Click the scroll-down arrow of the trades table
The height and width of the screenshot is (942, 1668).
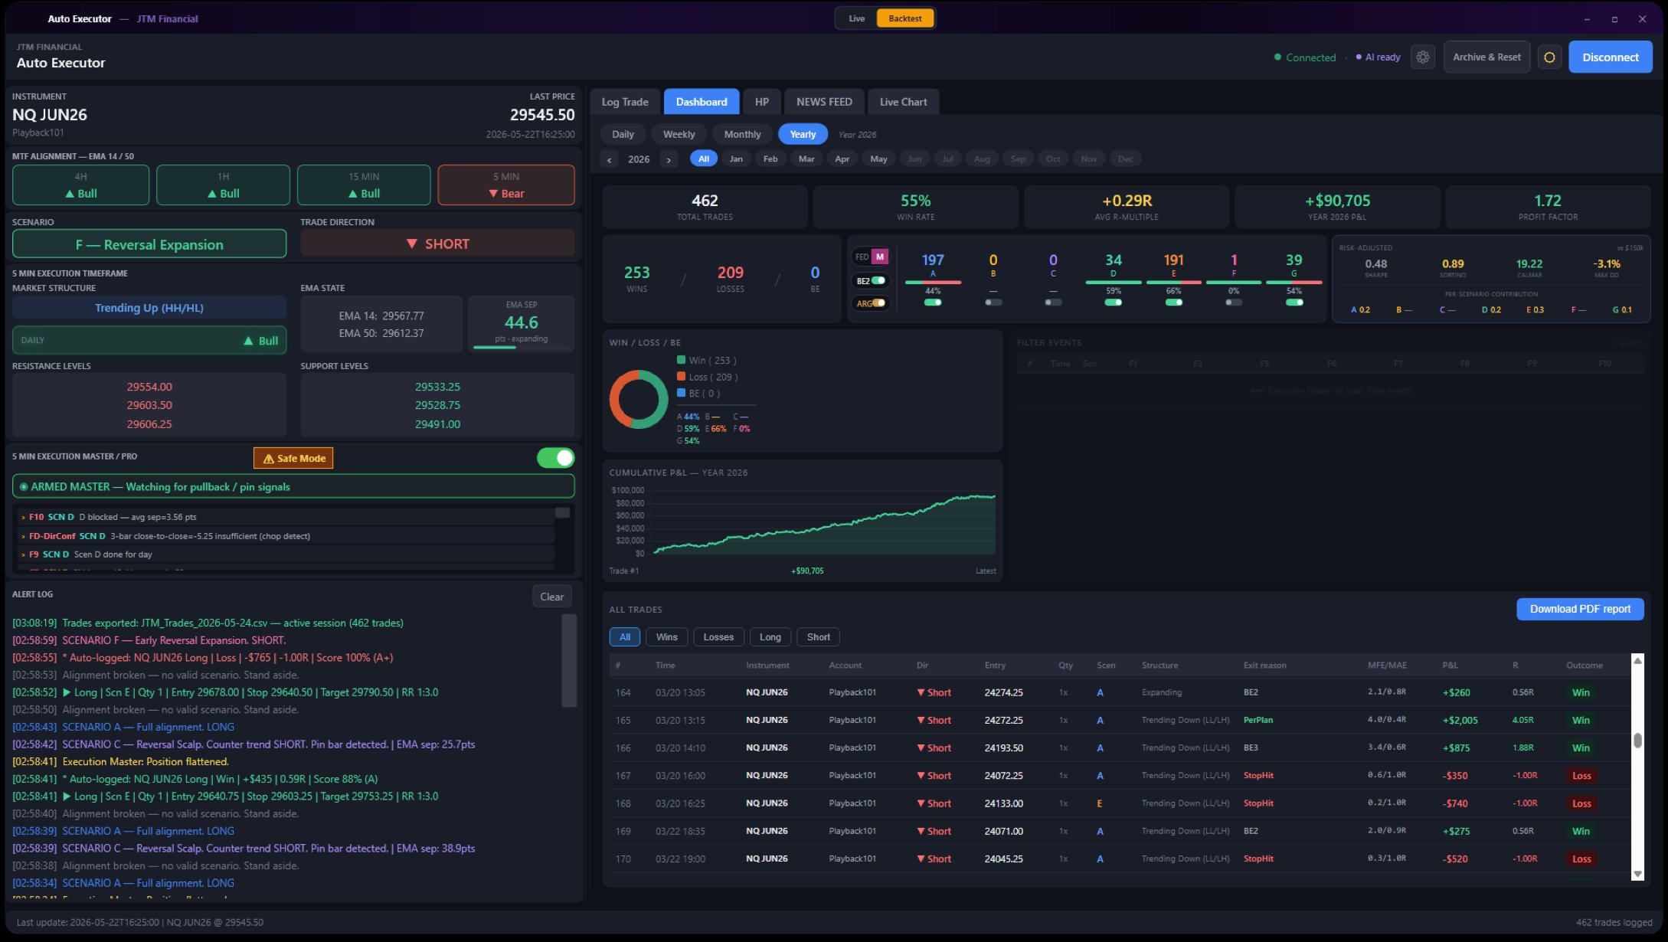pos(1637,874)
